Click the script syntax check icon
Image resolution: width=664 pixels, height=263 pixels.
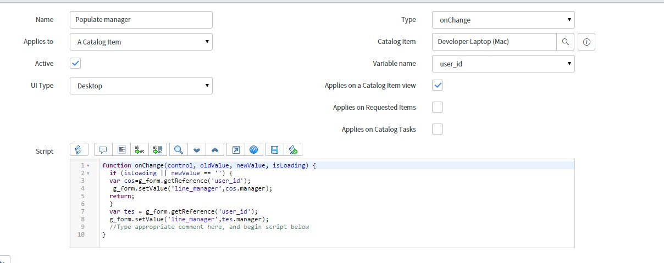click(x=293, y=149)
